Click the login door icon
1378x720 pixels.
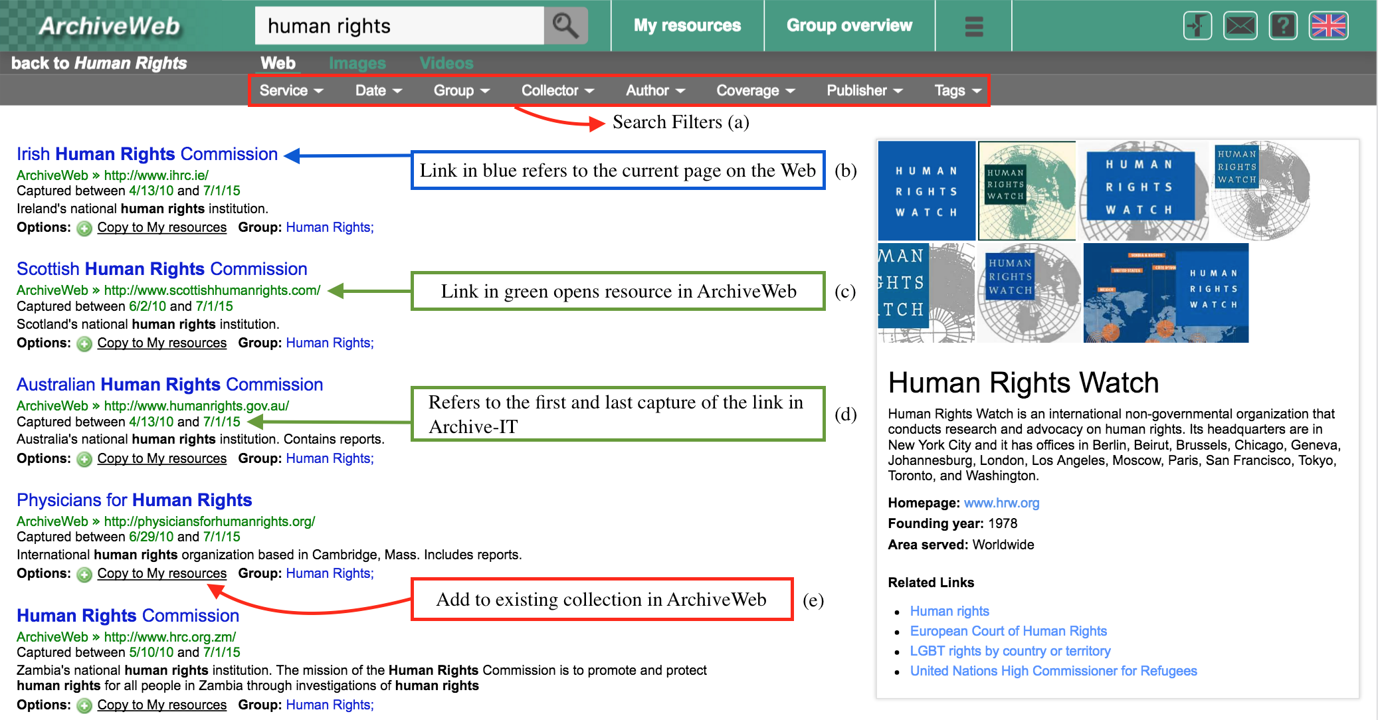click(x=1197, y=27)
